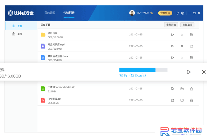Click the play icon in the enlarged progress row

point(189,72)
